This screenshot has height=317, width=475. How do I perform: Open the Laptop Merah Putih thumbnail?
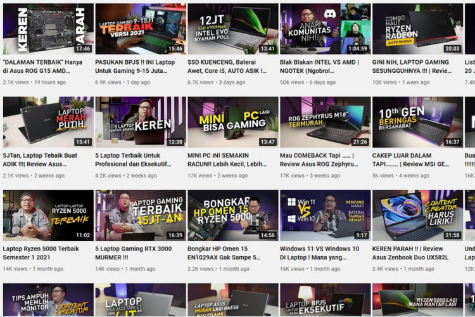point(48,122)
